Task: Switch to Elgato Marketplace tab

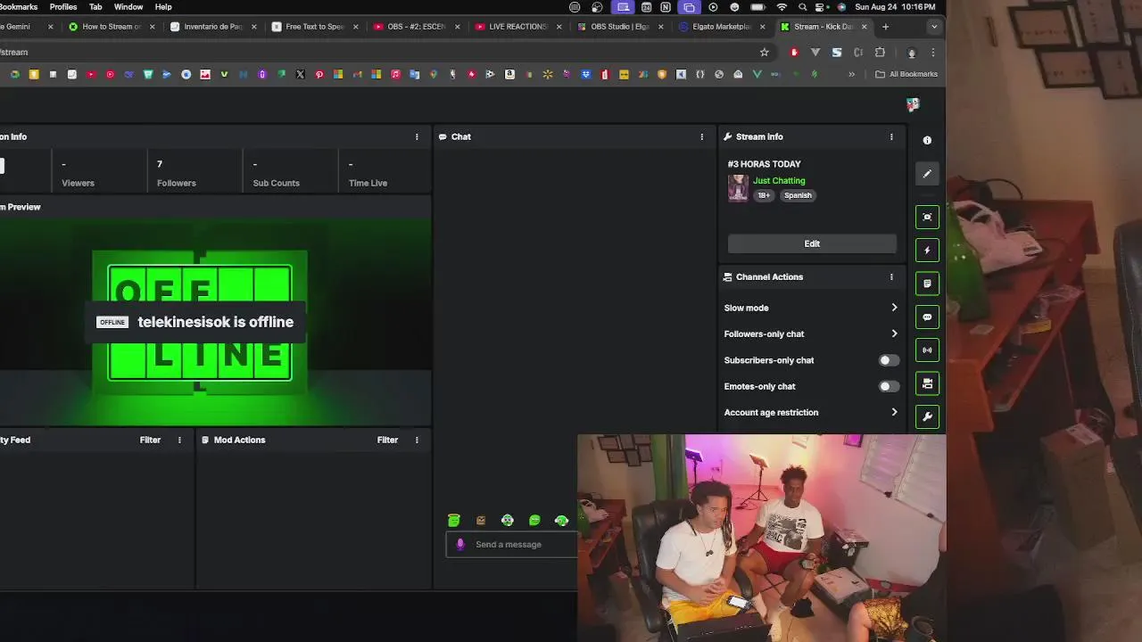Action: click(722, 27)
